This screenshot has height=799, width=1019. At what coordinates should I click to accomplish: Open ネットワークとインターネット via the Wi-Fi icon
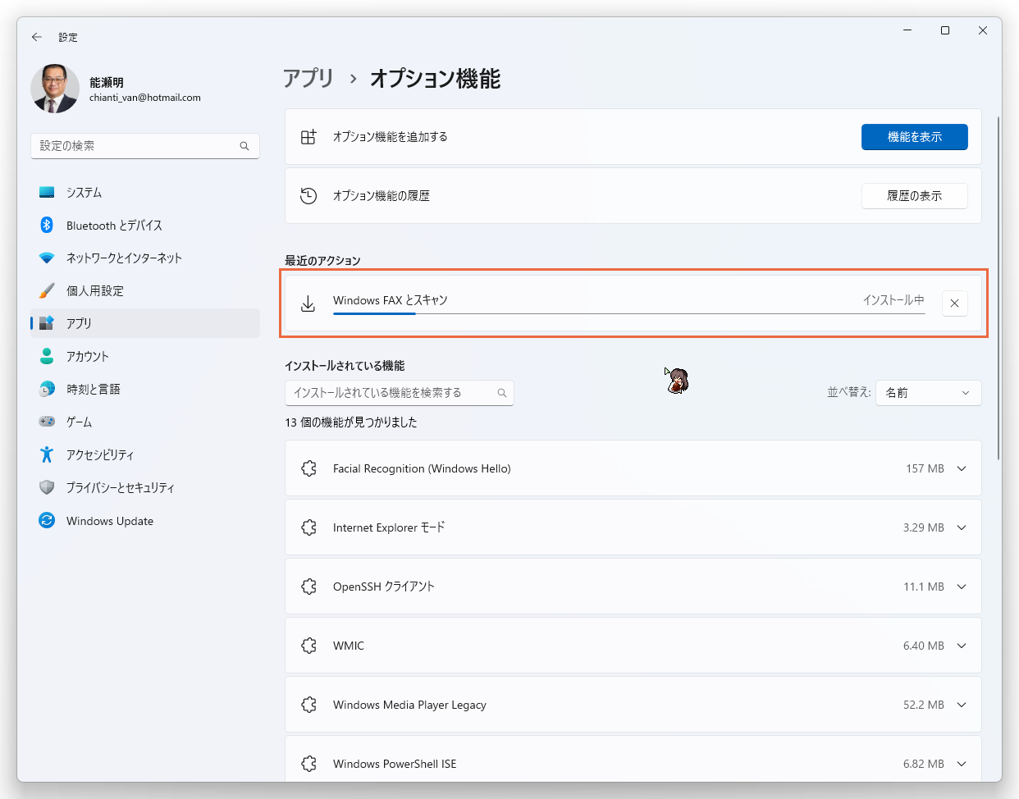pyautogui.click(x=47, y=258)
